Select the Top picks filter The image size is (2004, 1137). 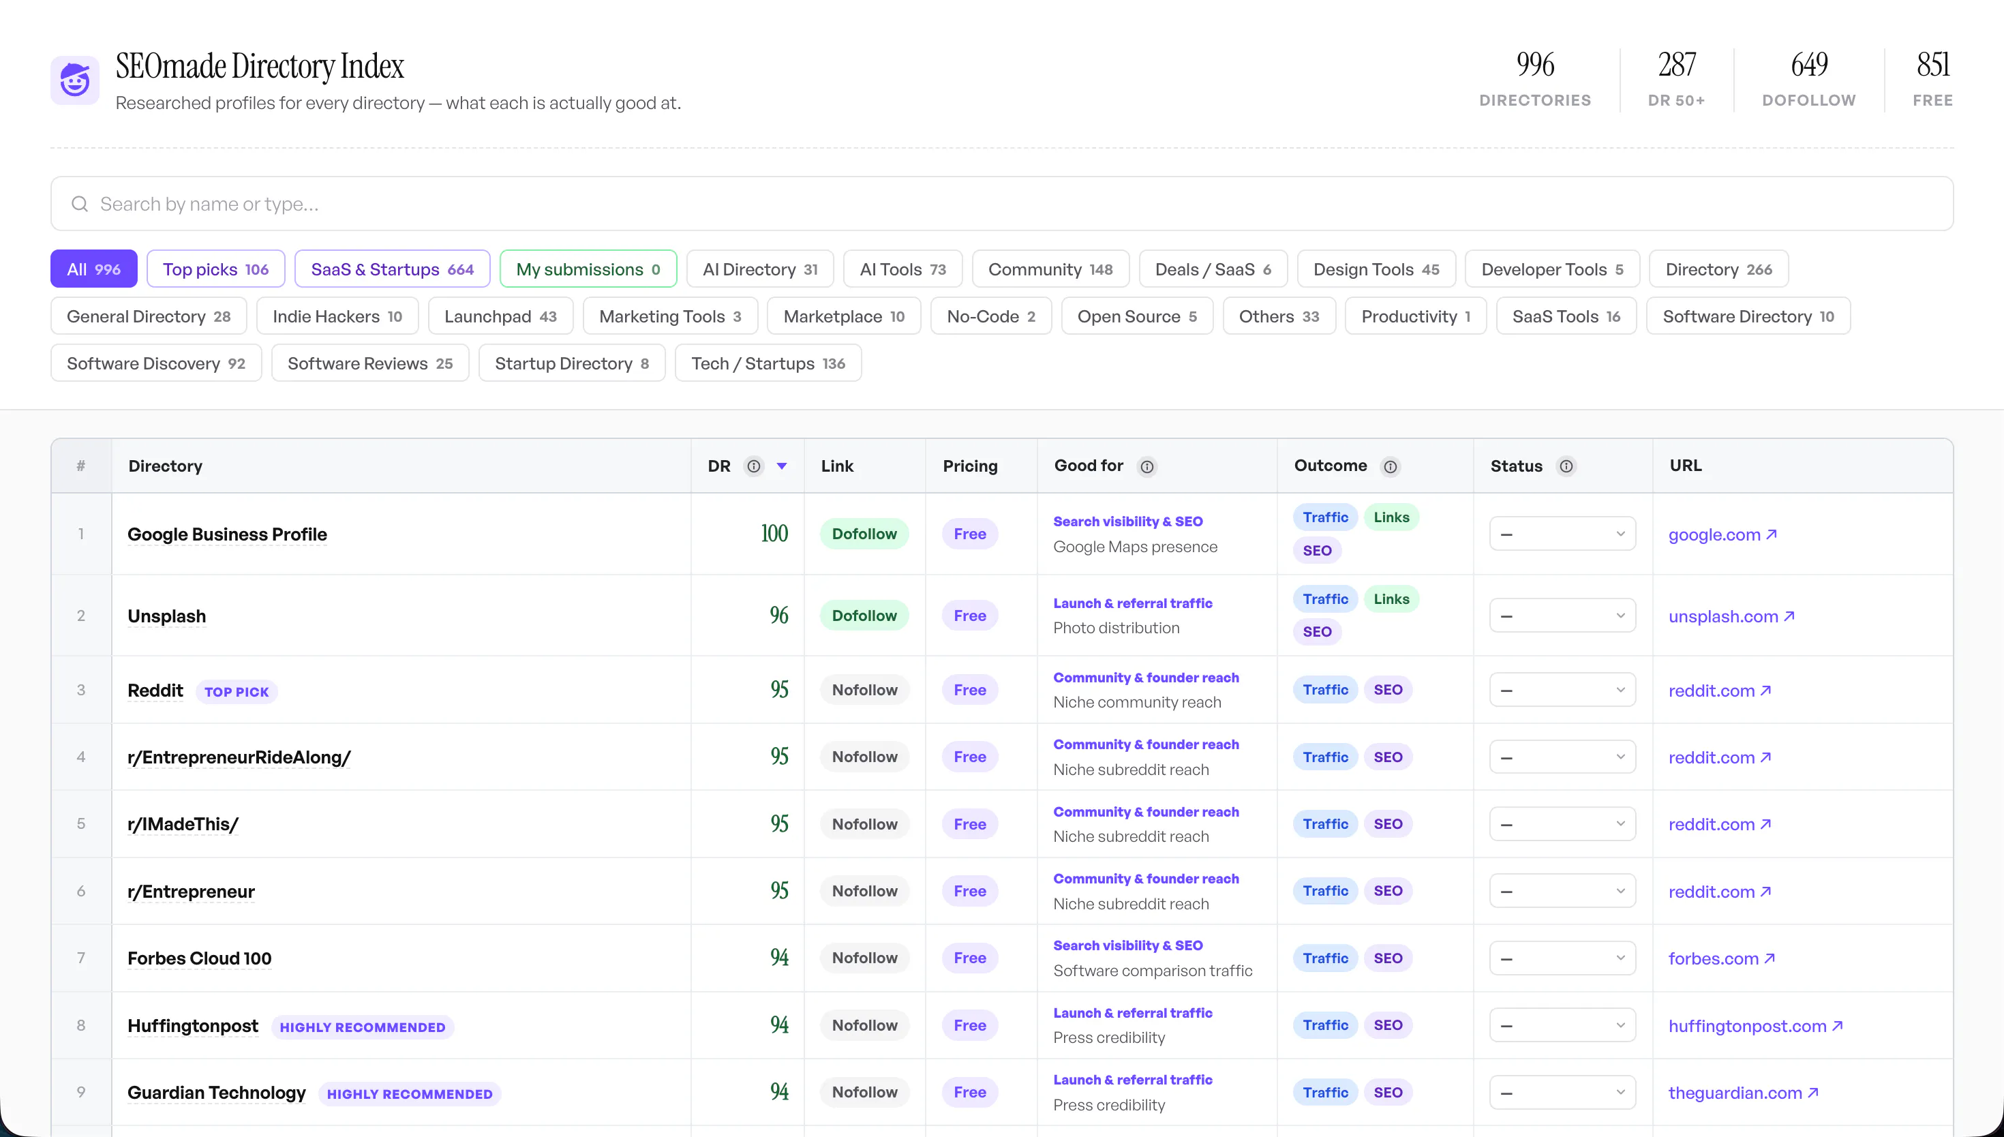pos(215,269)
